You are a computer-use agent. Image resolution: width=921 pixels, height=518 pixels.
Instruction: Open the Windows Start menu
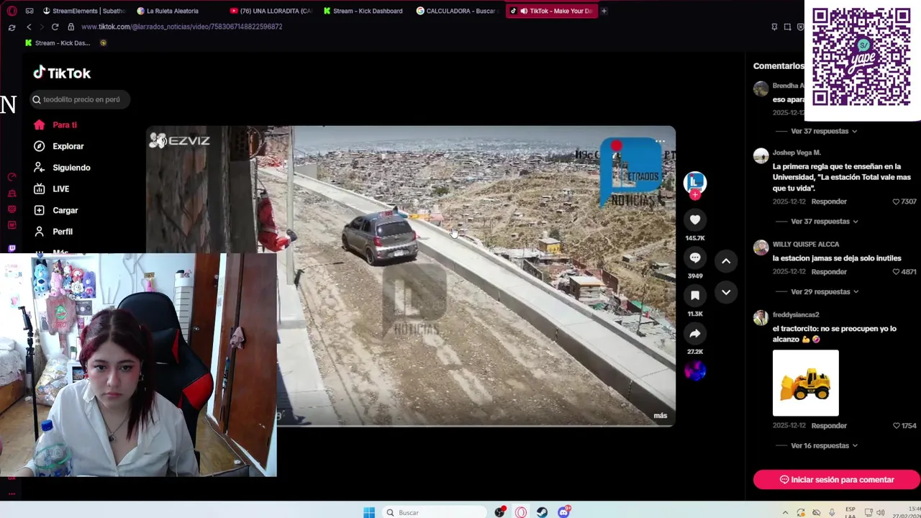(369, 512)
